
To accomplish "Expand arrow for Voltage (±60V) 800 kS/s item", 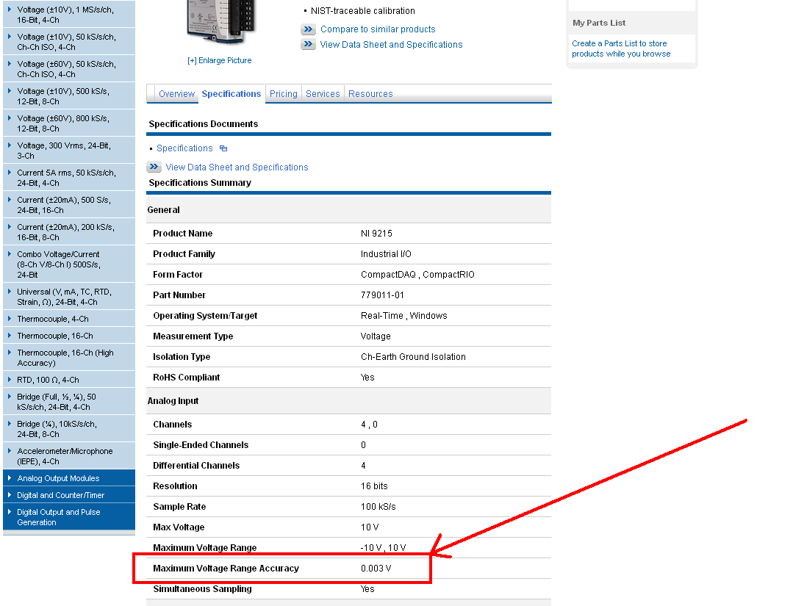I will pos(9,118).
